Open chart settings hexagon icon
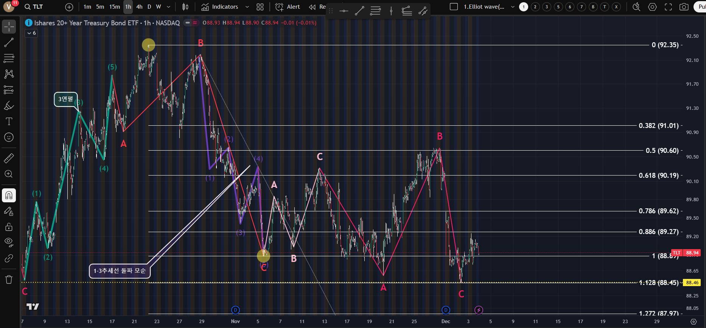 click(652, 7)
